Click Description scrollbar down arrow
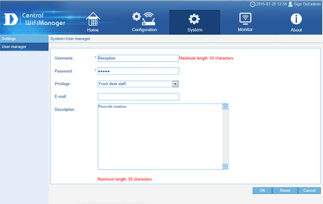 click(x=225, y=166)
